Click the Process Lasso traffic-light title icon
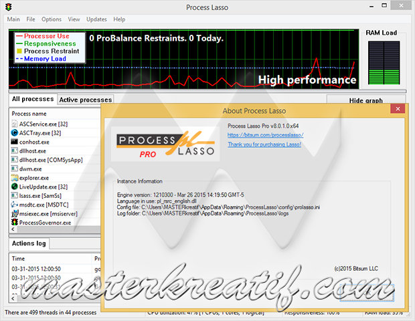This screenshot has width=415, height=321. click(9, 7)
